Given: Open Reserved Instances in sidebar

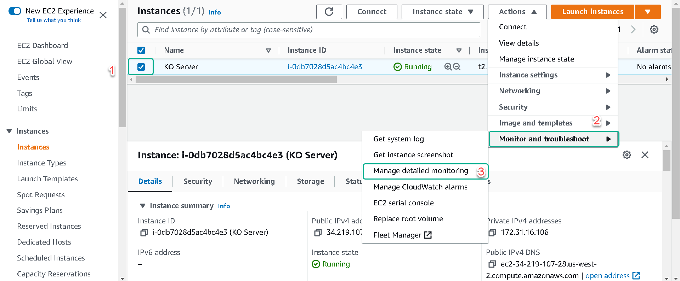Looking at the screenshot, I should tap(49, 226).
